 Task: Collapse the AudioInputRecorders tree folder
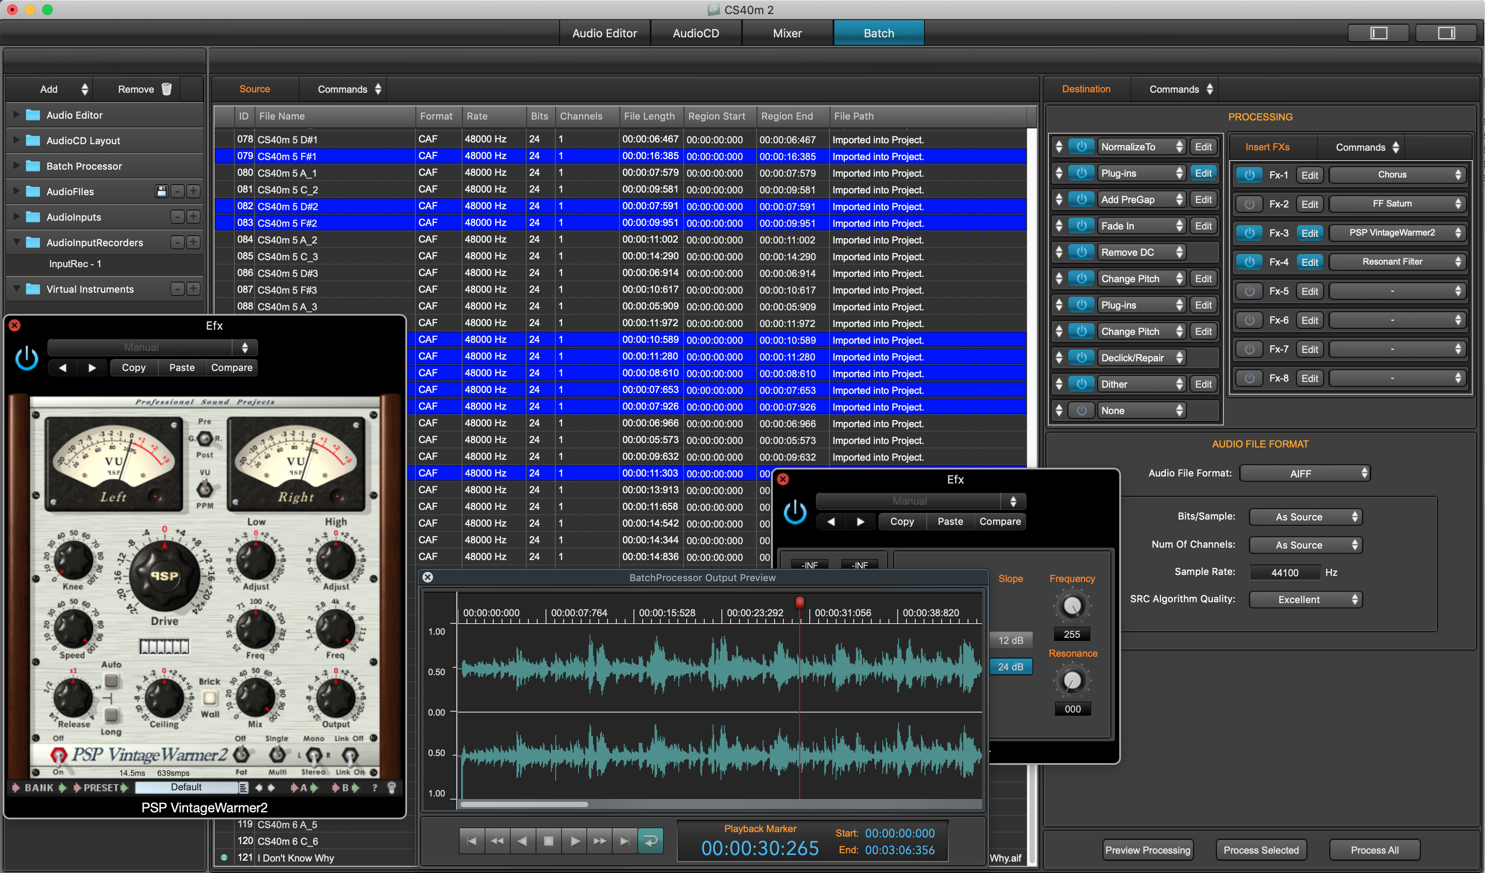[x=16, y=242]
